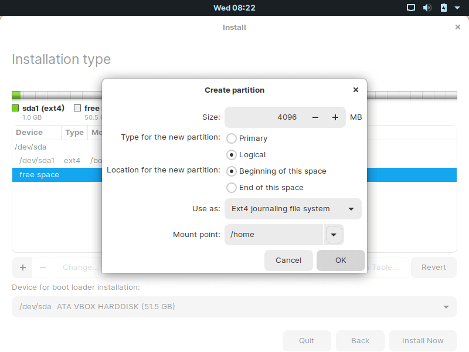Click the volume speaker icon in the top bar
Viewport: 469px width, 352px height.
(427, 8)
